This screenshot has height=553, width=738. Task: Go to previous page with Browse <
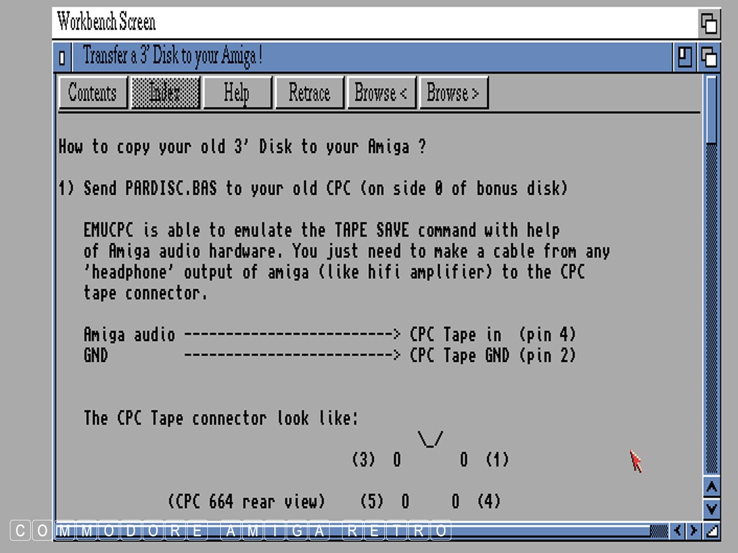pyautogui.click(x=381, y=93)
